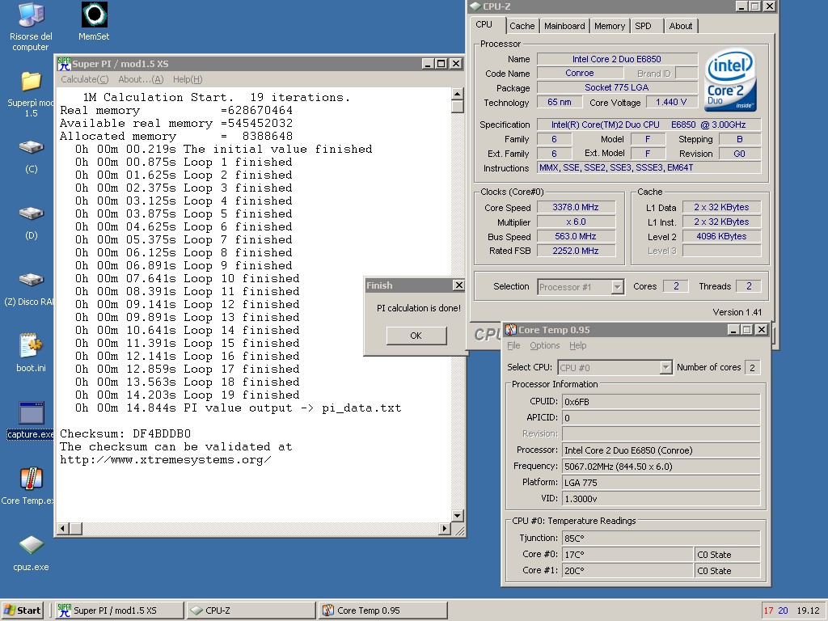Open the About menu in Super PI
828x621 pixels.
(141, 79)
